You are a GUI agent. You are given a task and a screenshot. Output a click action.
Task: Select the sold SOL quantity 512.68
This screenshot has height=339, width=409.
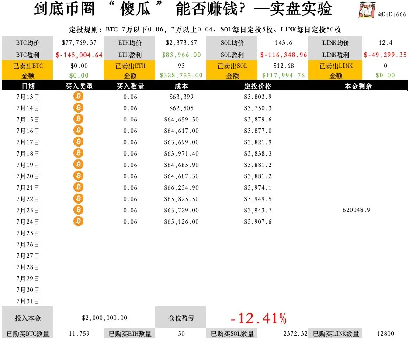click(x=284, y=66)
